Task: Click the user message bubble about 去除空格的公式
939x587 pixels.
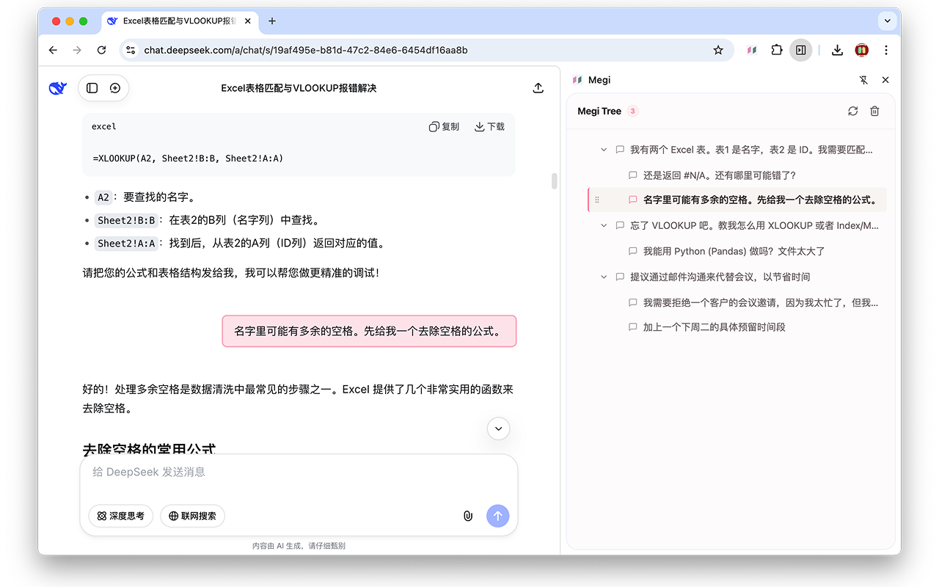Action: (x=370, y=331)
